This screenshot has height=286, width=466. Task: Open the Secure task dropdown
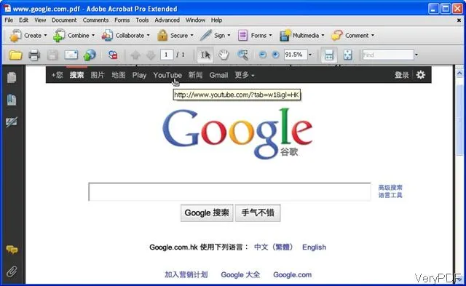click(x=175, y=36)
